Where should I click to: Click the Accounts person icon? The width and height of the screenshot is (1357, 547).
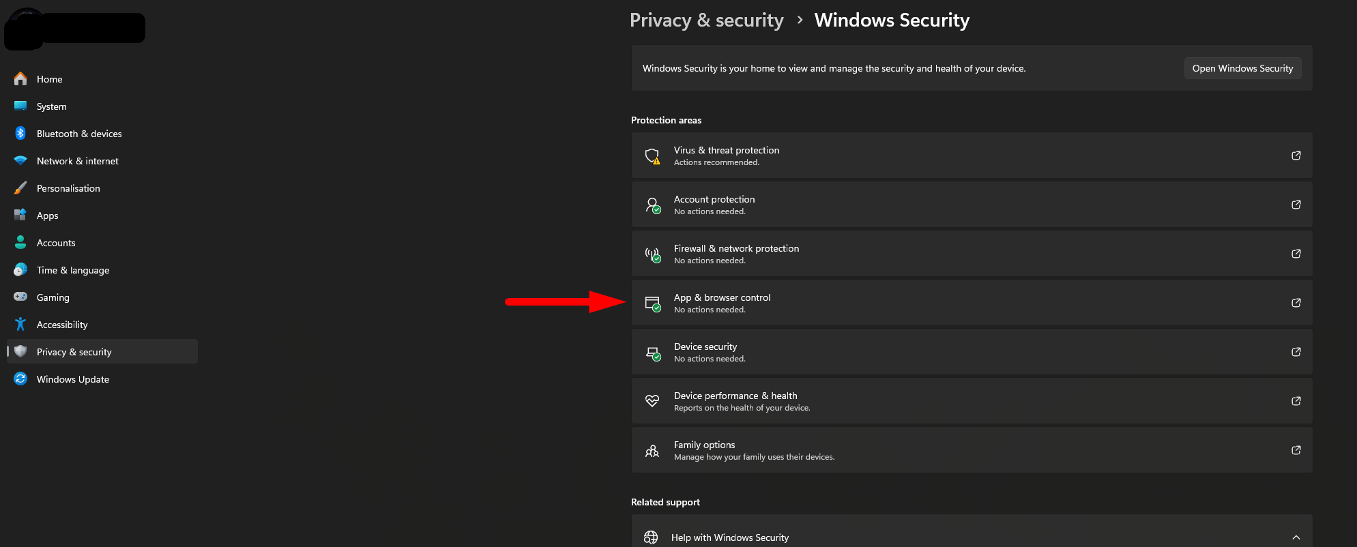click(20, 242)
